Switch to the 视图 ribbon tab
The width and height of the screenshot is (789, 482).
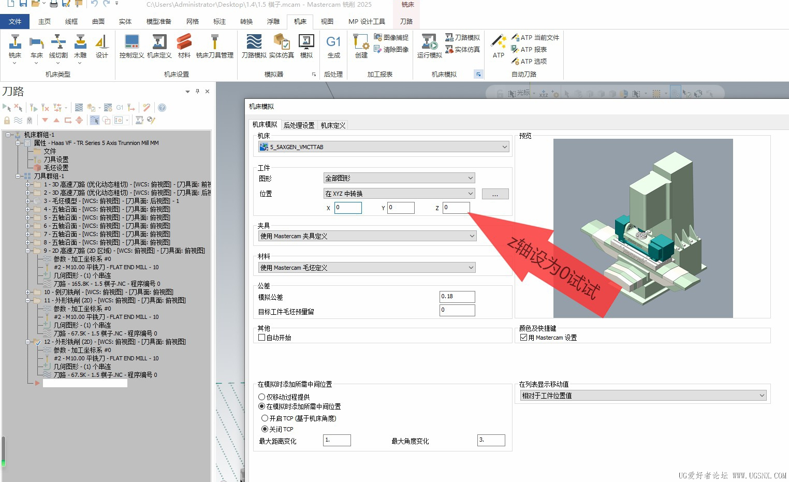pyautogui.click(x=327, y=21)
